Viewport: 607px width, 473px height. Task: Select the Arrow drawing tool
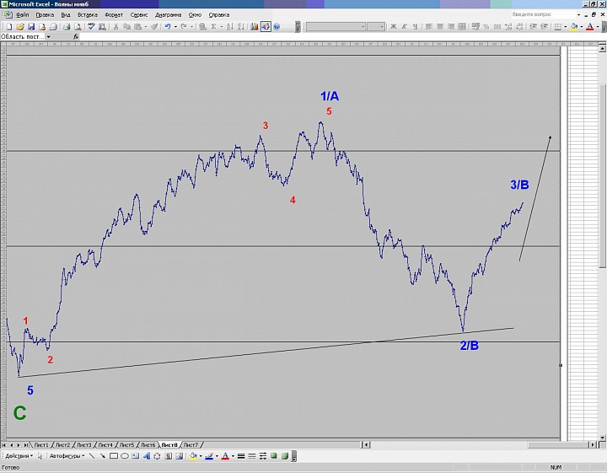point(103,456)
